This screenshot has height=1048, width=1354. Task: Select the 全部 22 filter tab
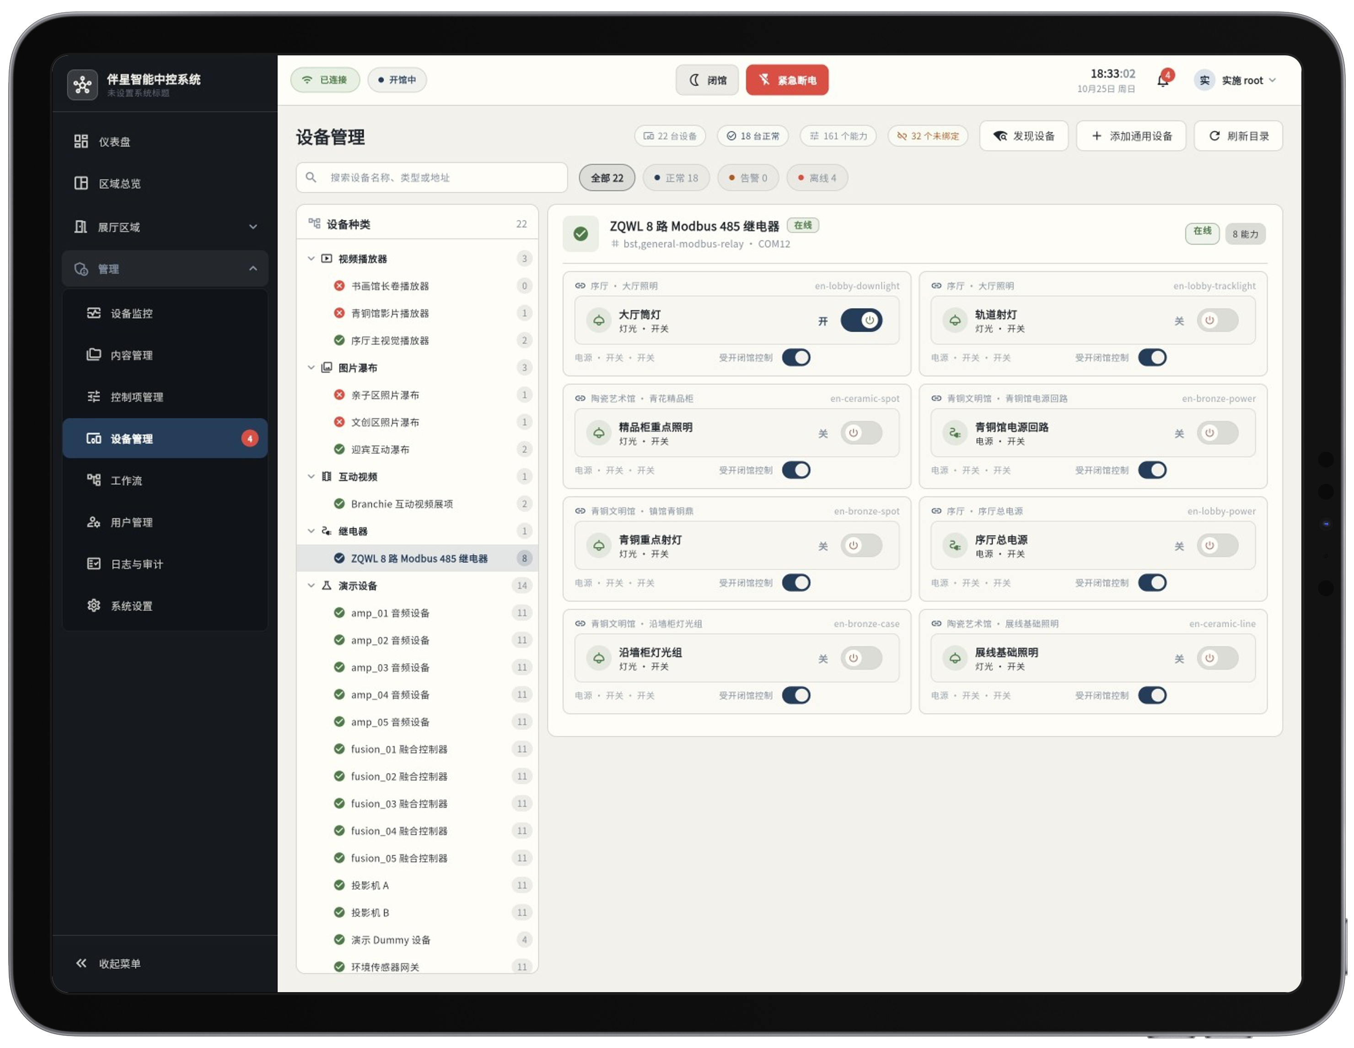[607, 178]
